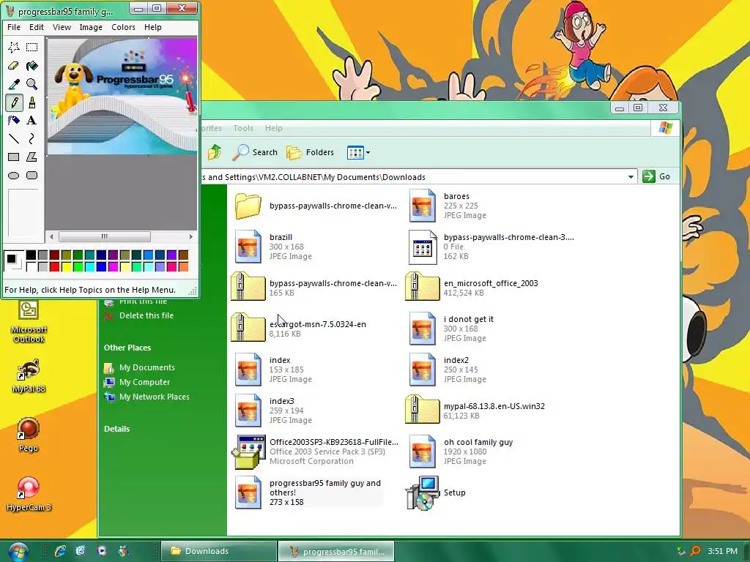This screenshot has height=562, width=750.
Task: Open the Colors menu in Paint
Action: coord(123,27)
